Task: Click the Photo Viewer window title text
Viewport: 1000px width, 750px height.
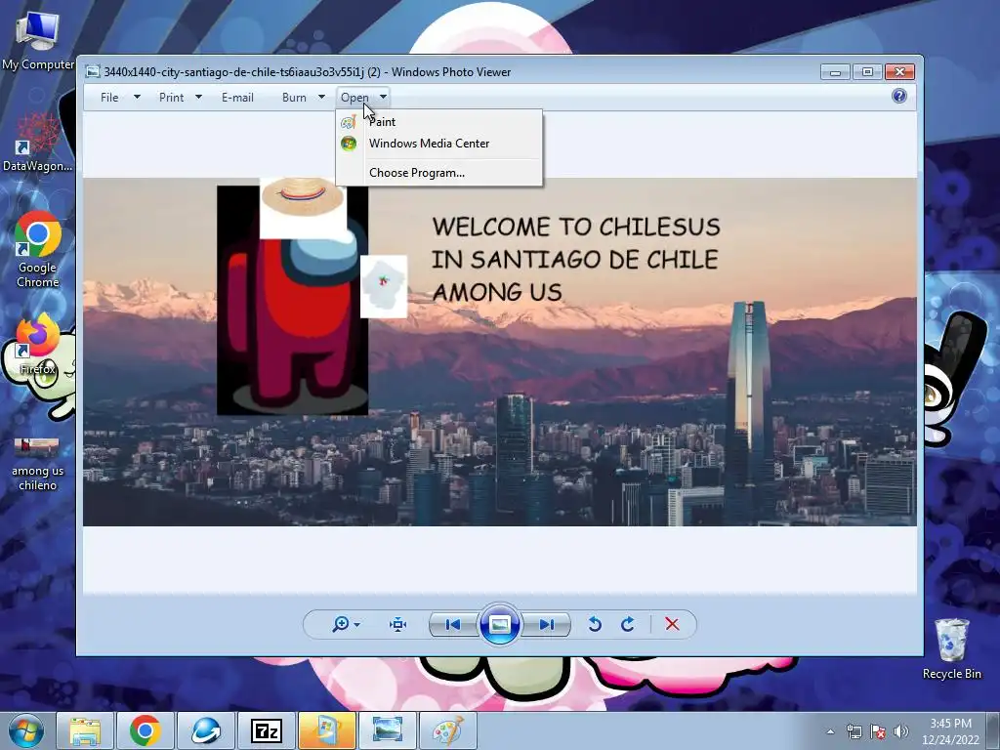Action: 308,72
